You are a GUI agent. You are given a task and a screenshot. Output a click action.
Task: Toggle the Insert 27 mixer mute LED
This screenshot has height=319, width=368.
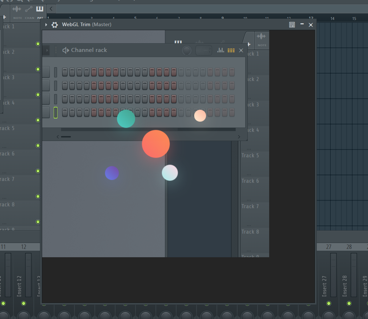point(329,303)
